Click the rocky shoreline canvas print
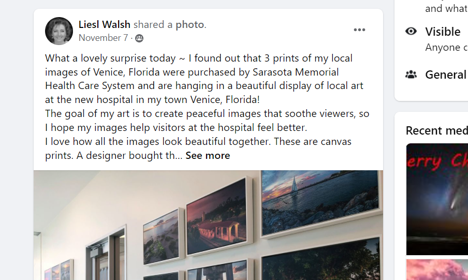 point(161,236)
